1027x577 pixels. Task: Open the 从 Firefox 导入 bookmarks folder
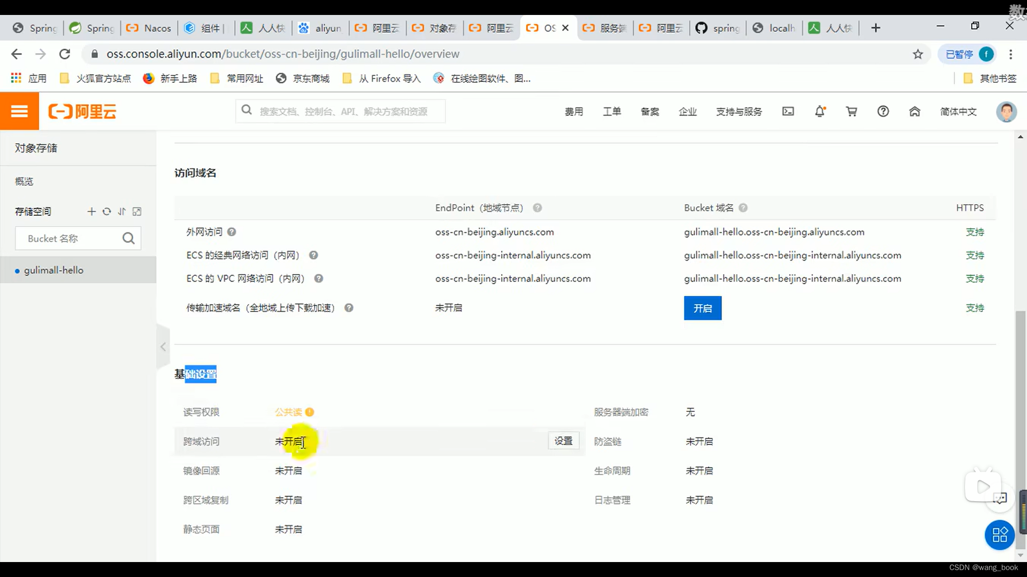coord(381,79)
